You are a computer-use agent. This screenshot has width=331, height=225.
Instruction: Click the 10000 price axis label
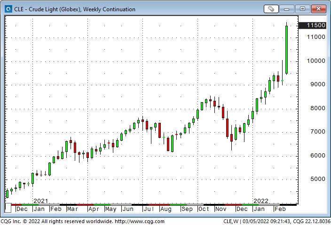click(x=316, y=61)
